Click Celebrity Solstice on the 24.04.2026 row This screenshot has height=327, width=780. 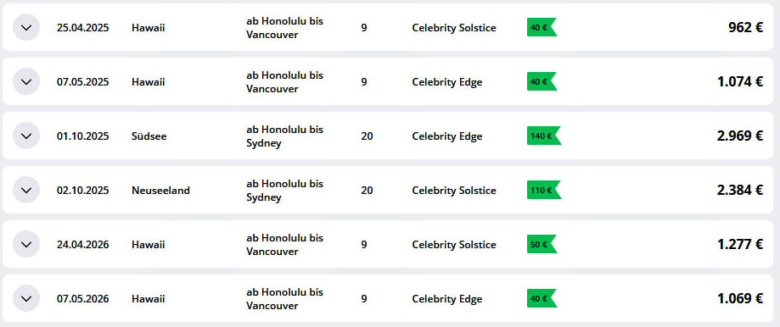pos(454,245)
